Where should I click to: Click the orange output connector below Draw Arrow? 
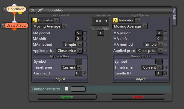(14, 29)
